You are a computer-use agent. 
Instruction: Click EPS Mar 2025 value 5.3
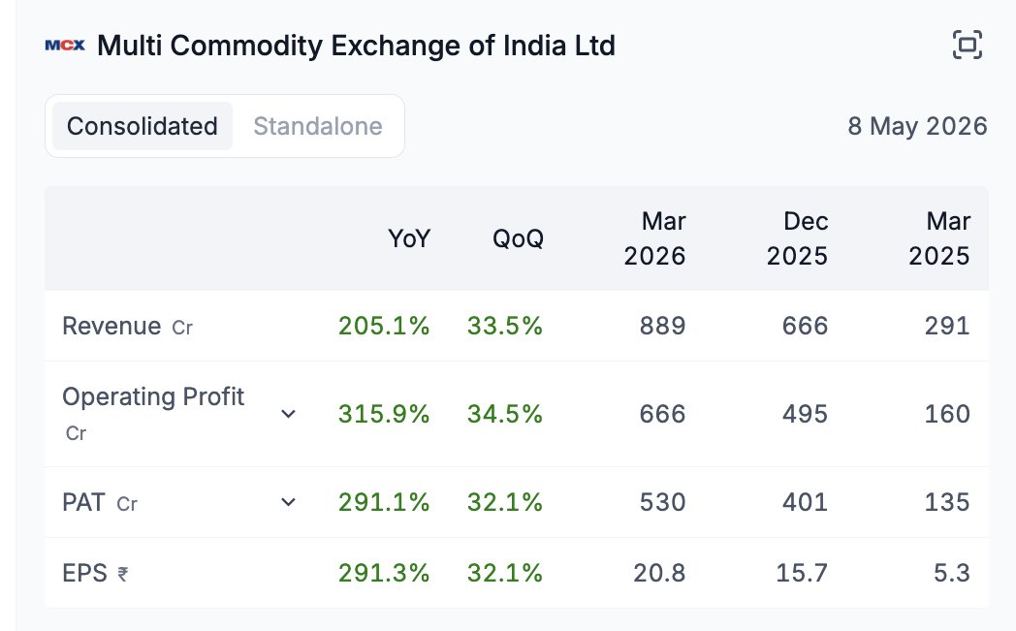(x=951, y=574)
